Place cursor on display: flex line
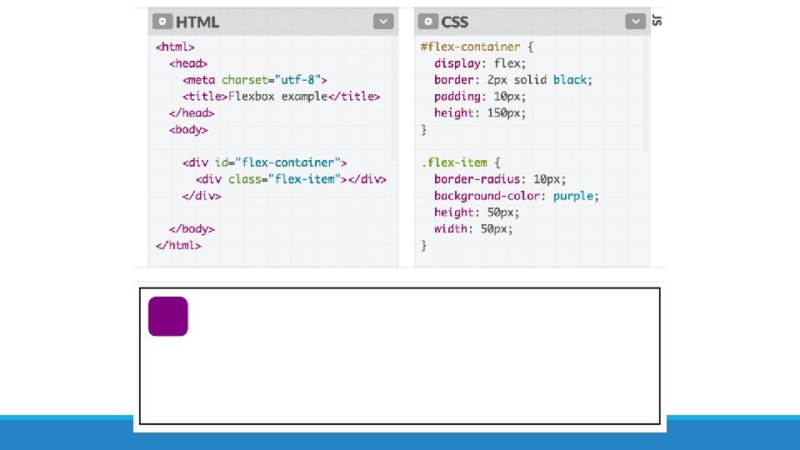This screenshot has height=450, width=800. click(x=480, y=63)
